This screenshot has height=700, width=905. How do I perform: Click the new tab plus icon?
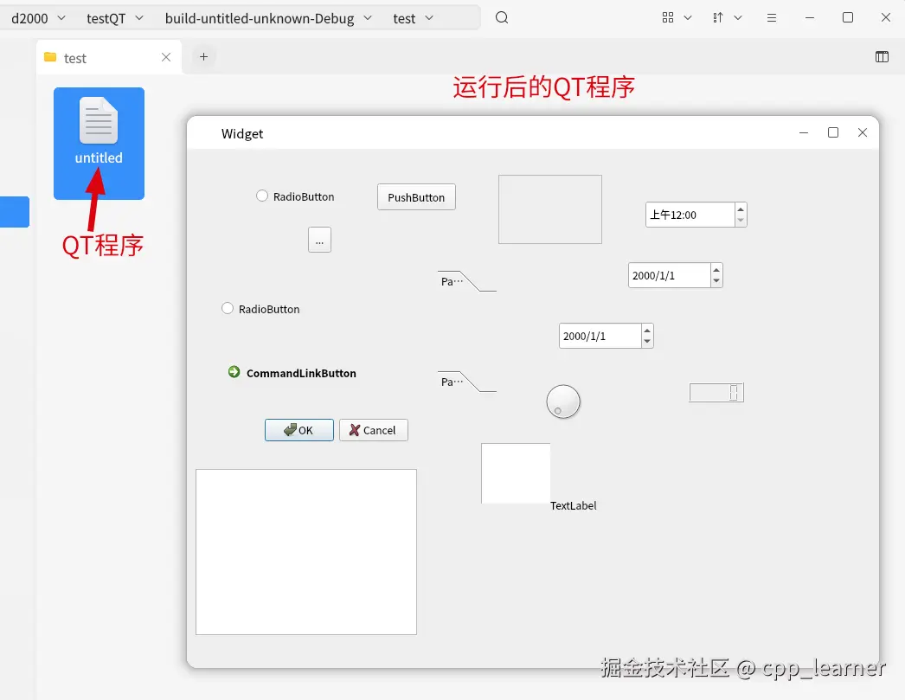pos(203,56)
